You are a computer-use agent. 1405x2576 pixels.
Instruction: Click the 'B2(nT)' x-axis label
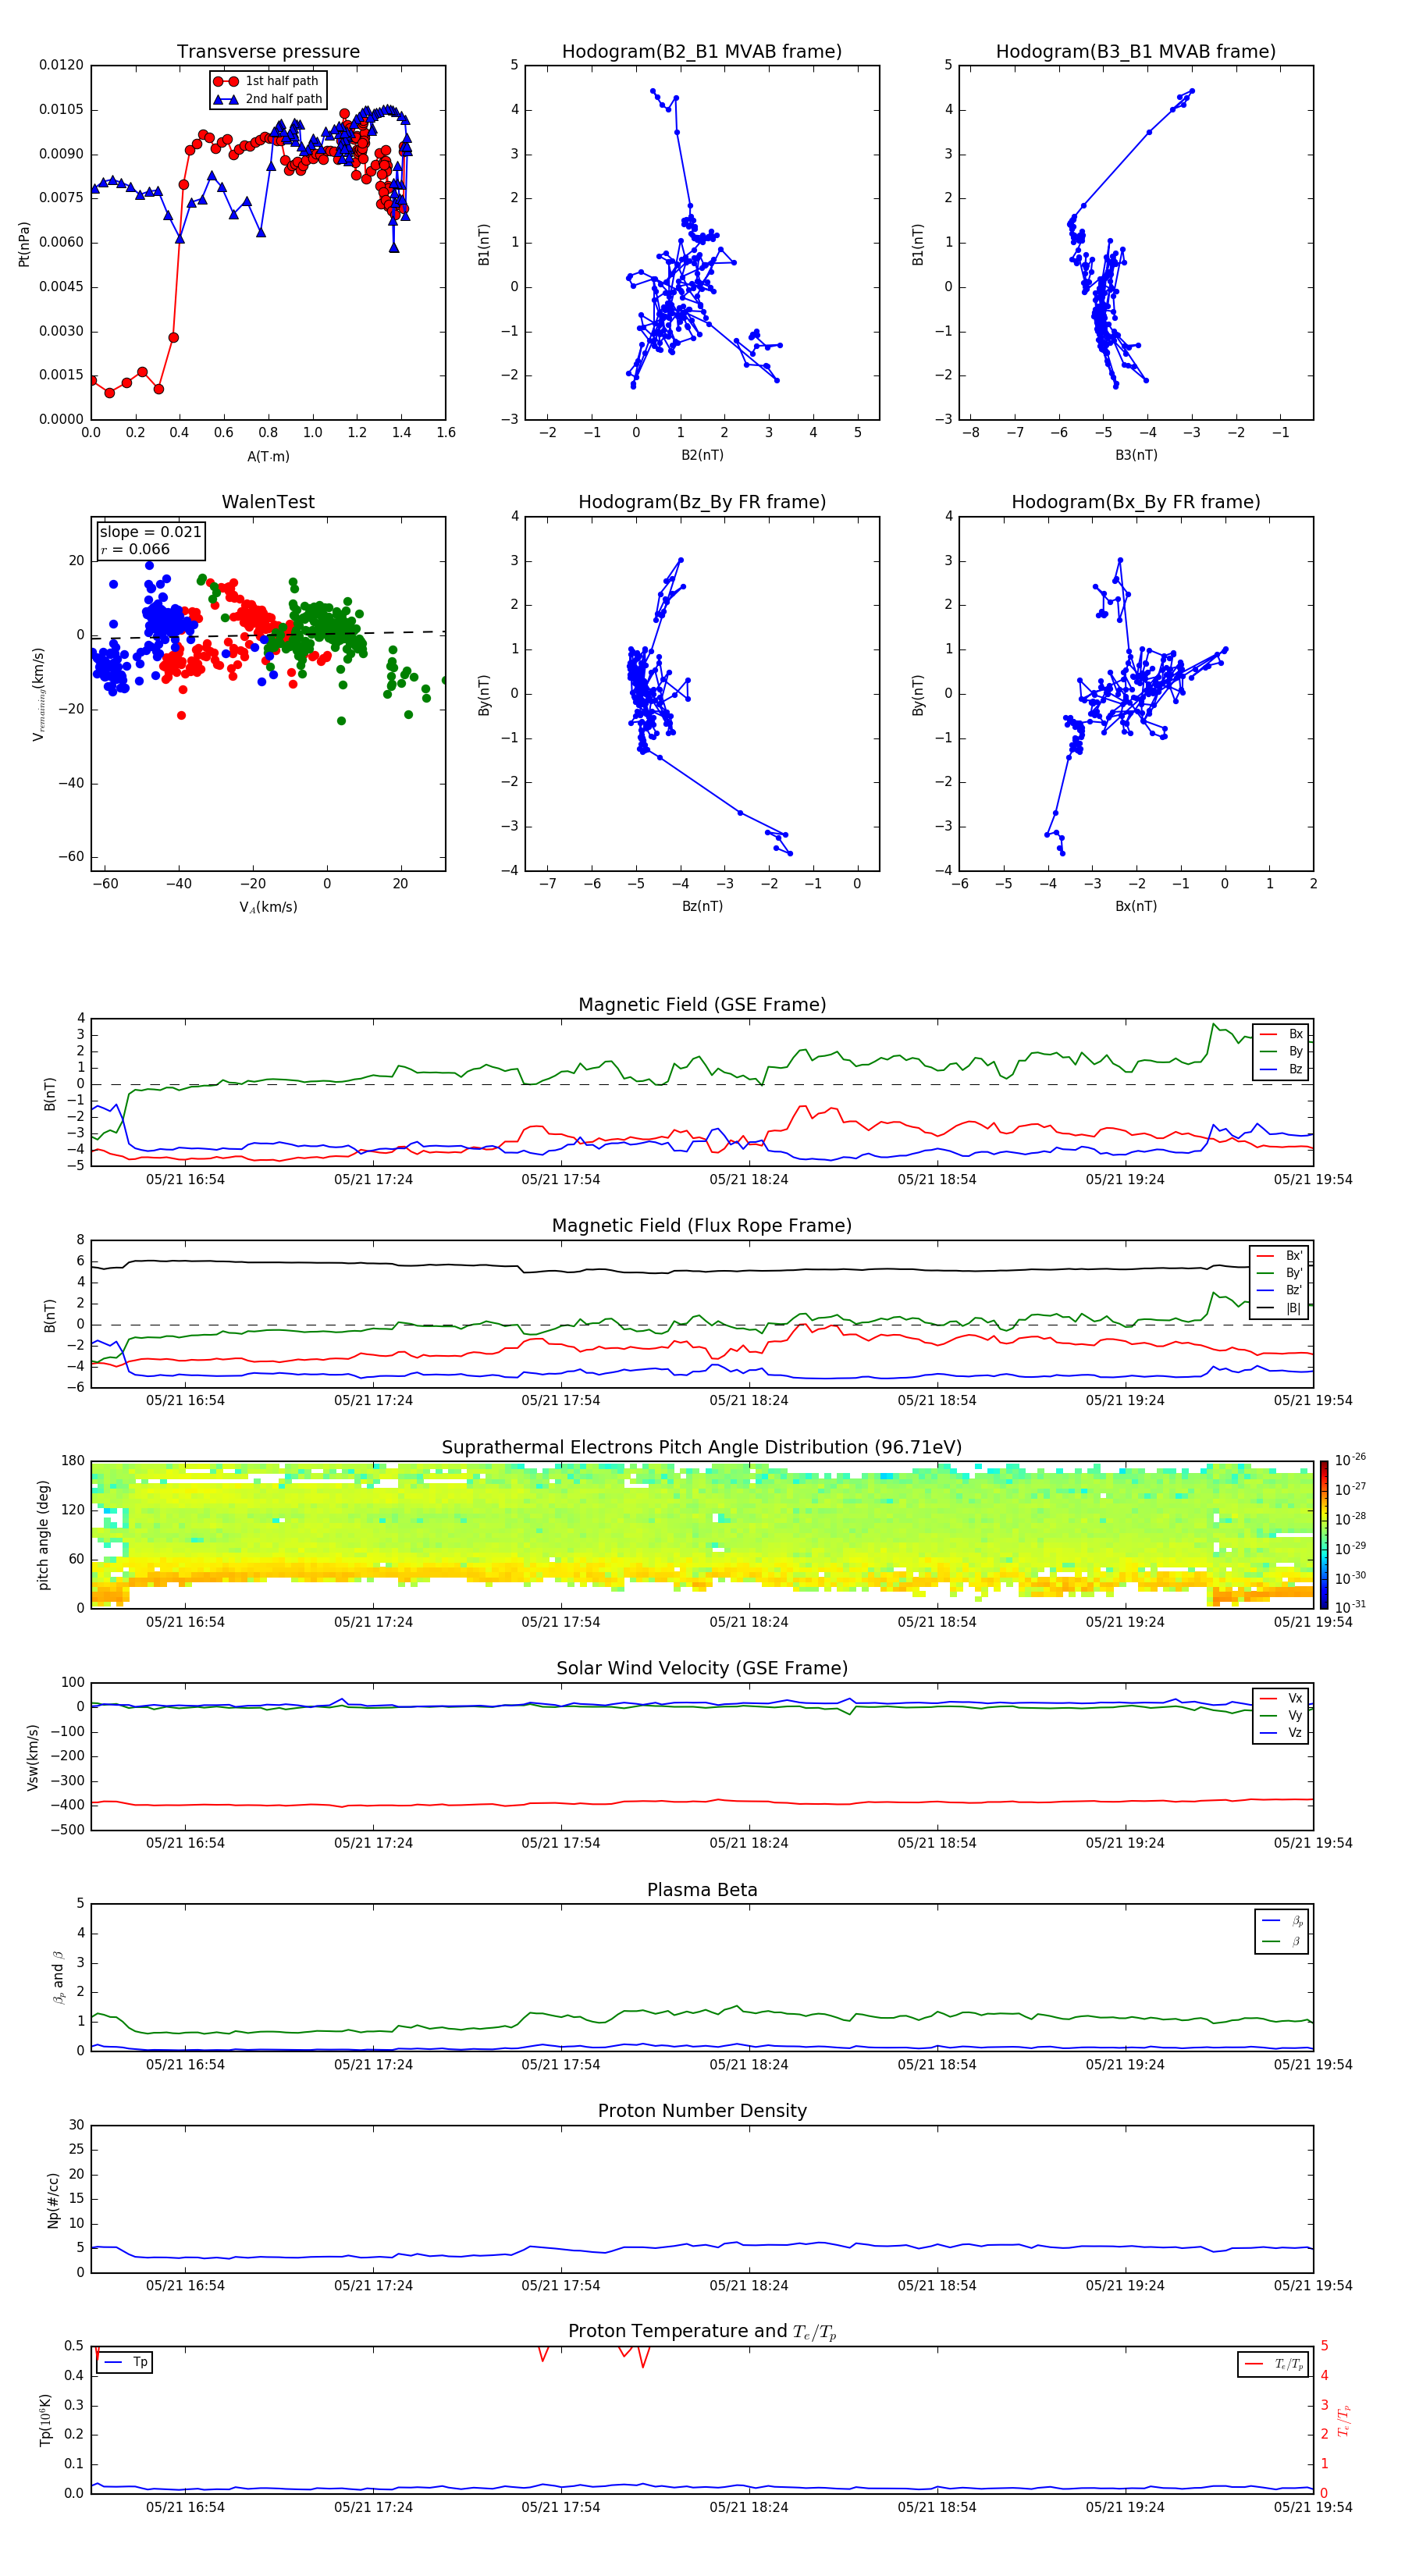click(702, 455)
